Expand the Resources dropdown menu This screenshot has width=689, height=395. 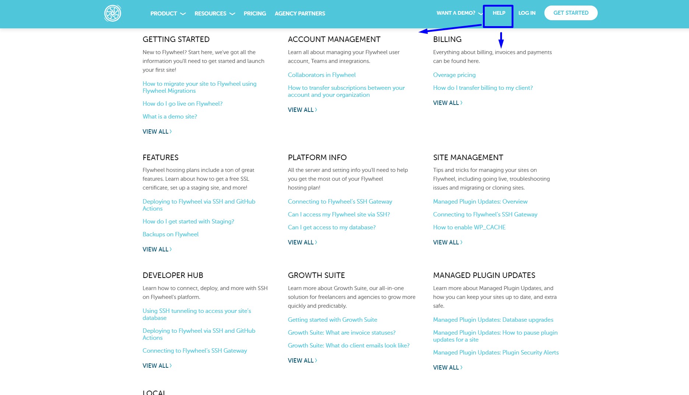pos(215,14)
